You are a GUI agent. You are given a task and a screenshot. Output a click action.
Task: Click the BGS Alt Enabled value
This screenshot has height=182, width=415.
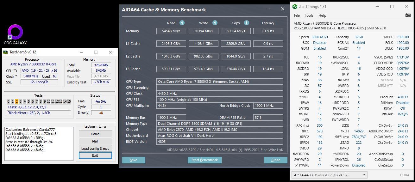(359, 43)
